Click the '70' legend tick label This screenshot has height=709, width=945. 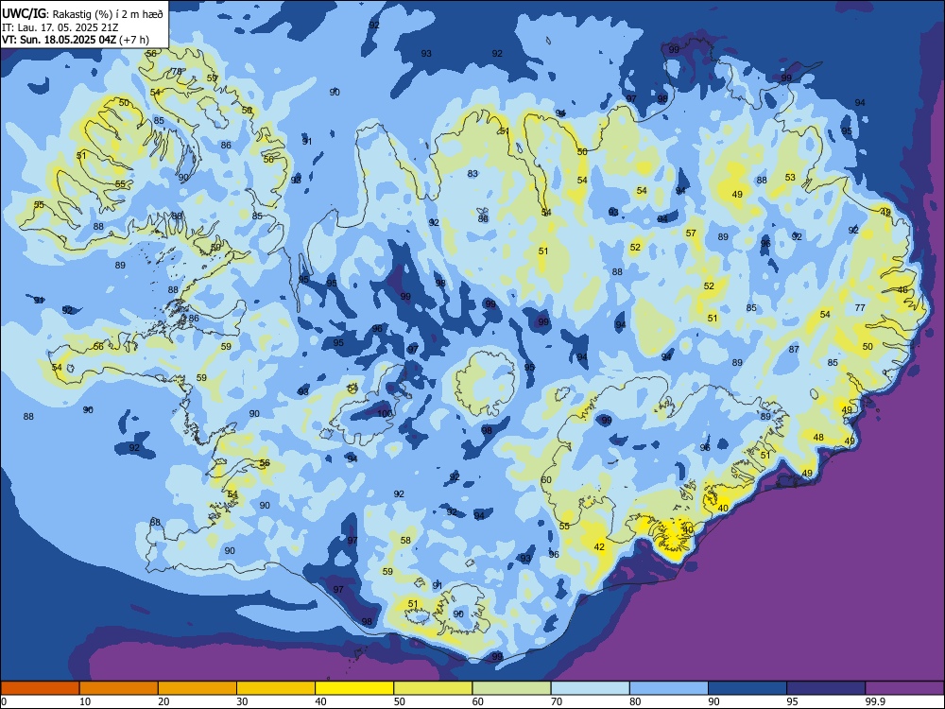pos(557,701)
